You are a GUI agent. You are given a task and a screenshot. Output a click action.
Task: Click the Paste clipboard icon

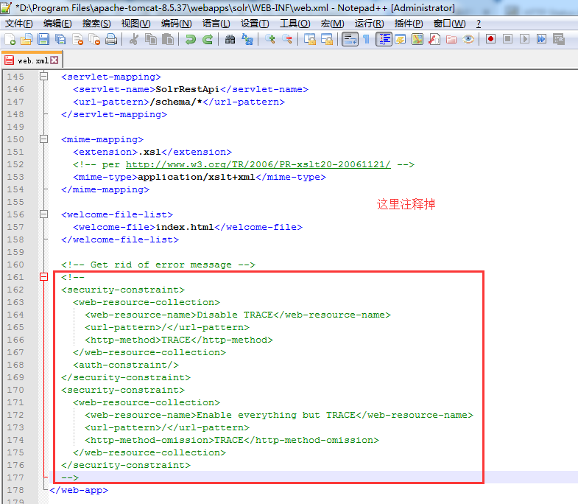168,39
